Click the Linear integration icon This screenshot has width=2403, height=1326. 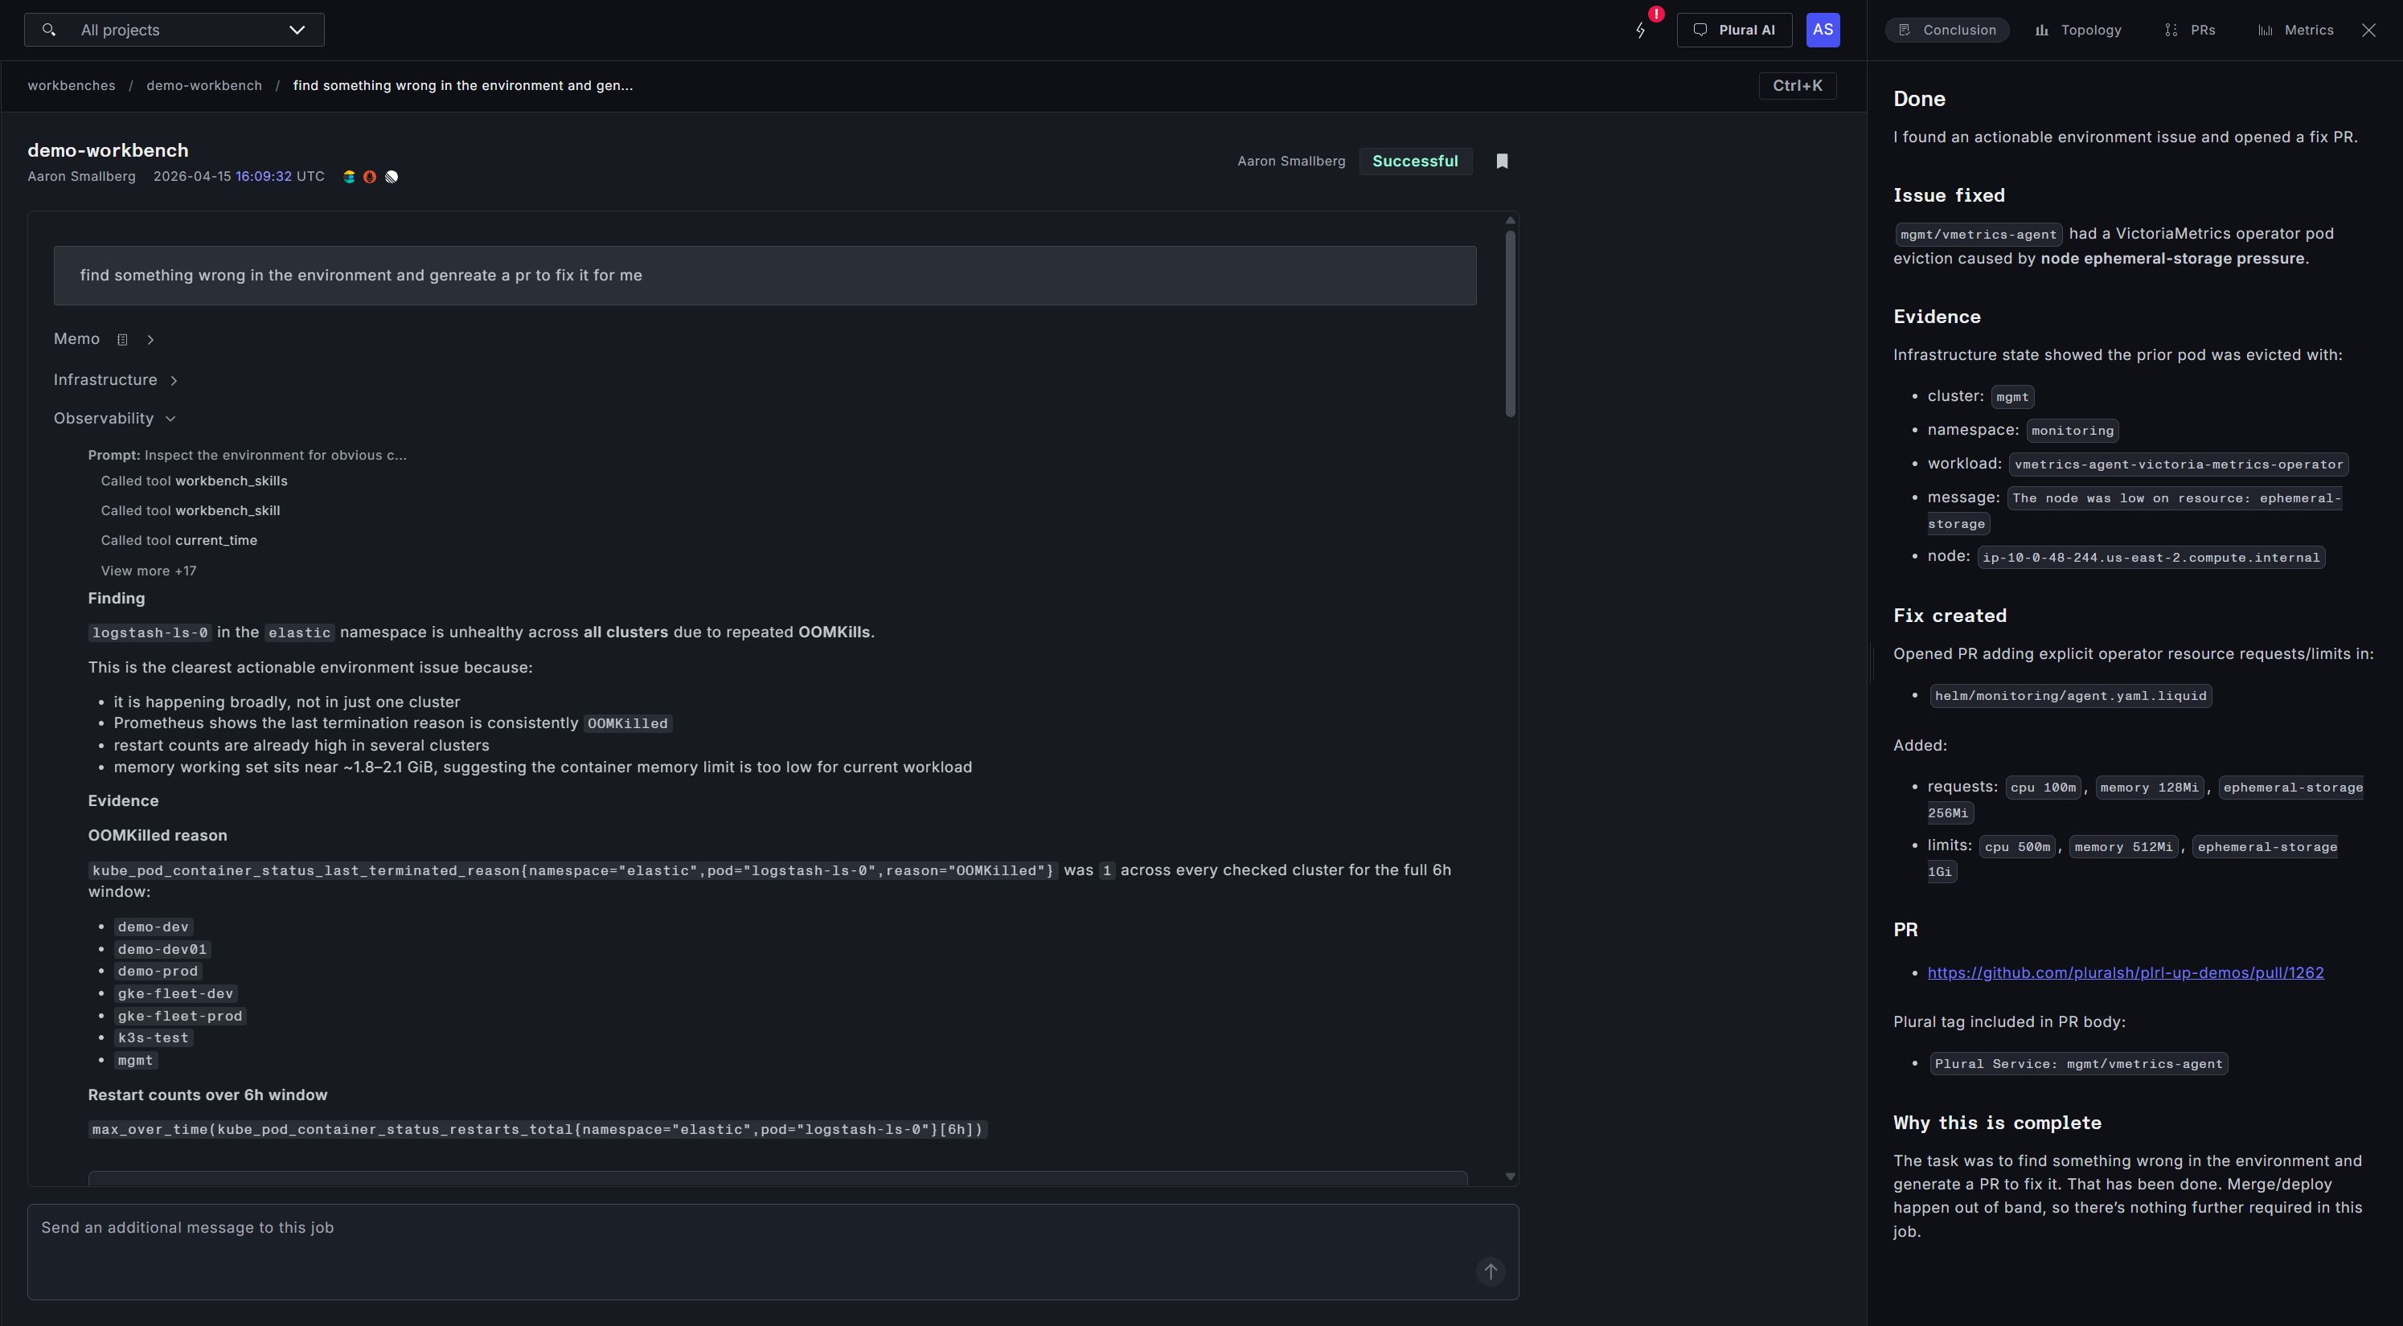click(x=392, y=176)
